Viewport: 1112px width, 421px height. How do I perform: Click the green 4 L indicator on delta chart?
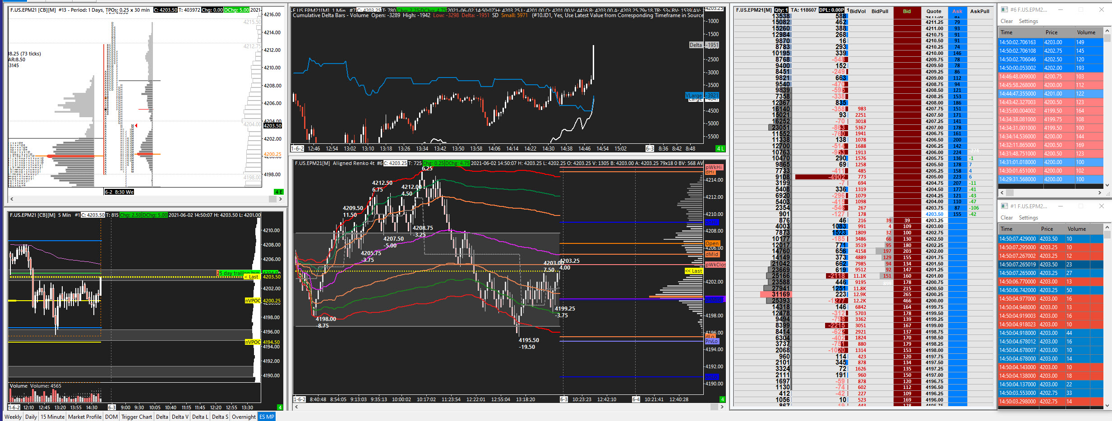[x=720, y=149]
